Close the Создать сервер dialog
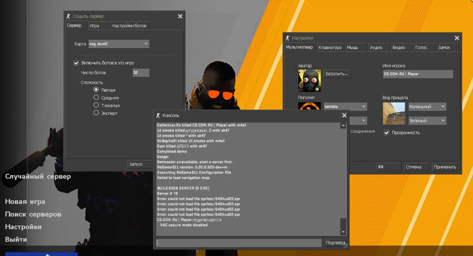 [x=180, y=16]
